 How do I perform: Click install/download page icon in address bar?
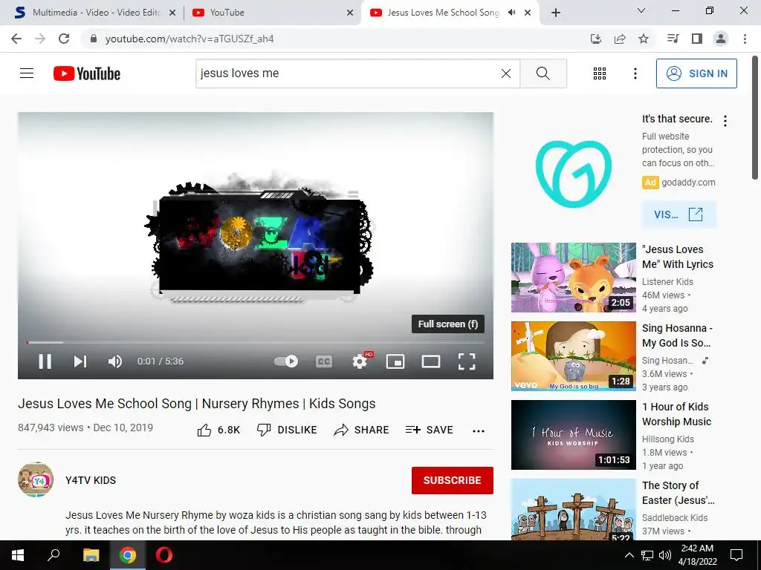point(596,39)
